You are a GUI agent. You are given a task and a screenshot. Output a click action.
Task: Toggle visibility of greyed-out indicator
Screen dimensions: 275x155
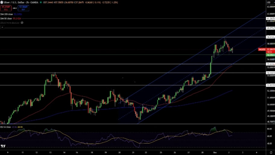[x=22, y=23]
